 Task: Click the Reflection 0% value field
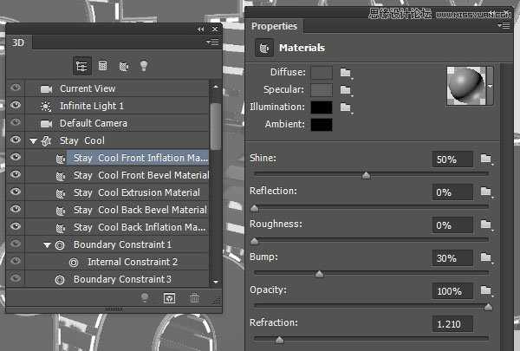[x=452, y=192]
